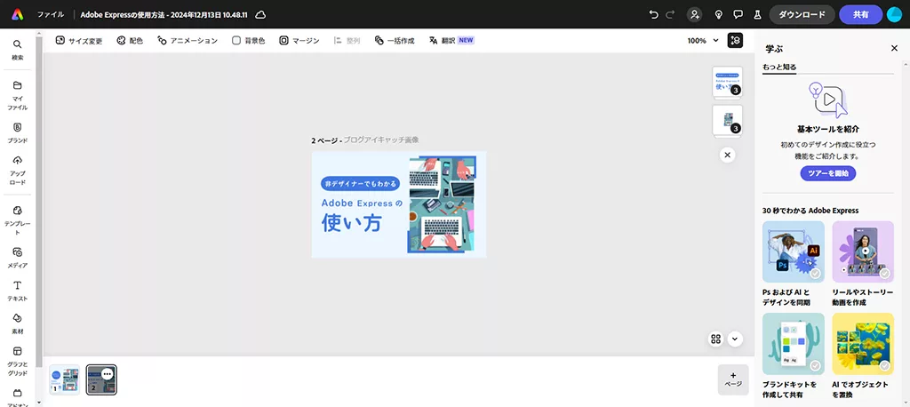Viewport: 910px width, 407px height.
Task: Open the グラフとグリッド panel
Action: pyautogui.click(x=18, y=361)
